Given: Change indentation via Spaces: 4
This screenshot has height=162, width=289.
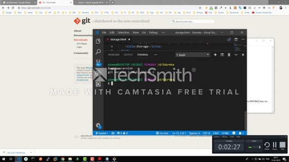Looking at the screenshot, I should (194, 133).
